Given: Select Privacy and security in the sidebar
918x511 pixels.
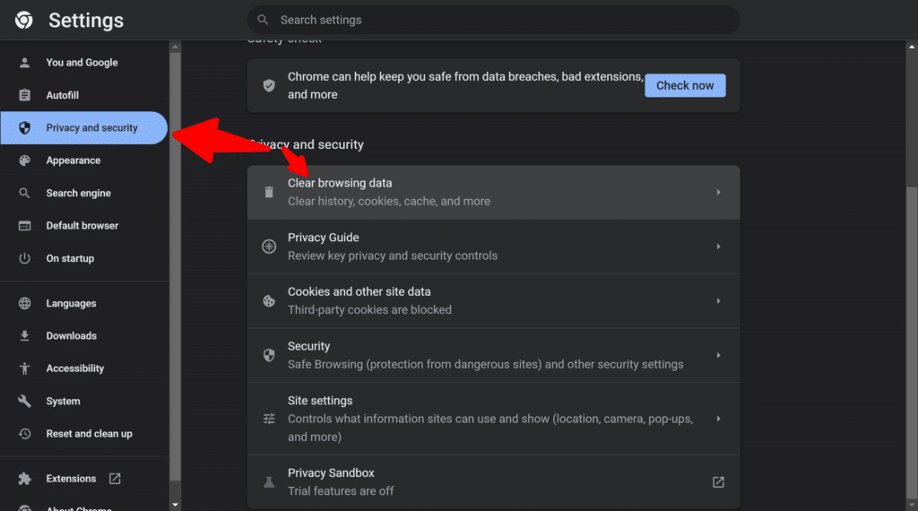Looking at the screenshot, I should click(84, 127).
